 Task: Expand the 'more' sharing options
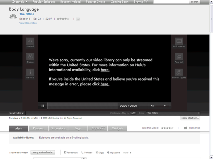127,153
